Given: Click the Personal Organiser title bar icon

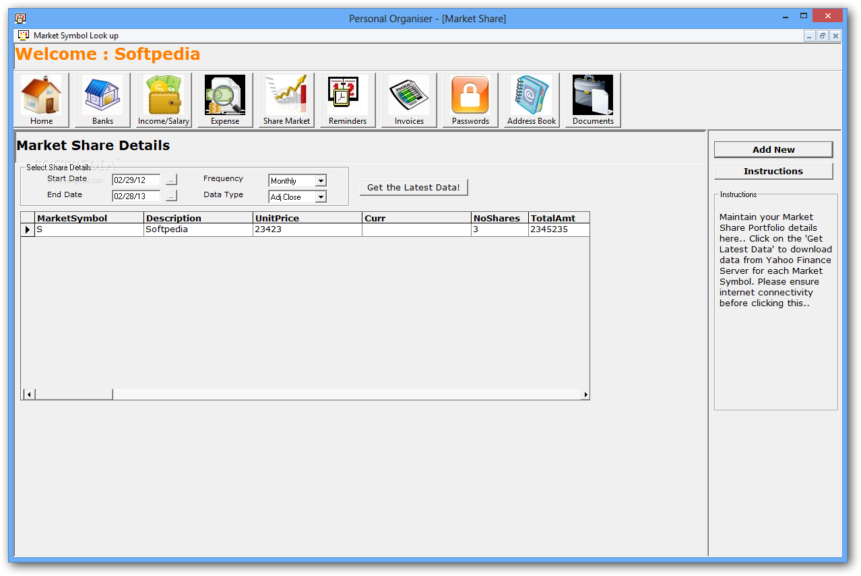Looking at the screenshot, I should (x=20, y=18).
